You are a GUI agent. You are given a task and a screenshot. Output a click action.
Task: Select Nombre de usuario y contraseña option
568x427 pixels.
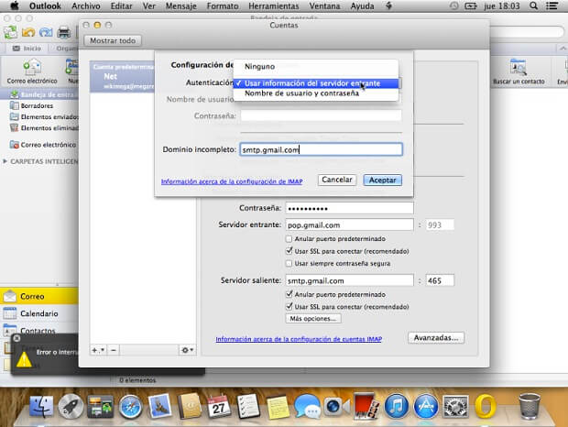[x=316, y=93]
